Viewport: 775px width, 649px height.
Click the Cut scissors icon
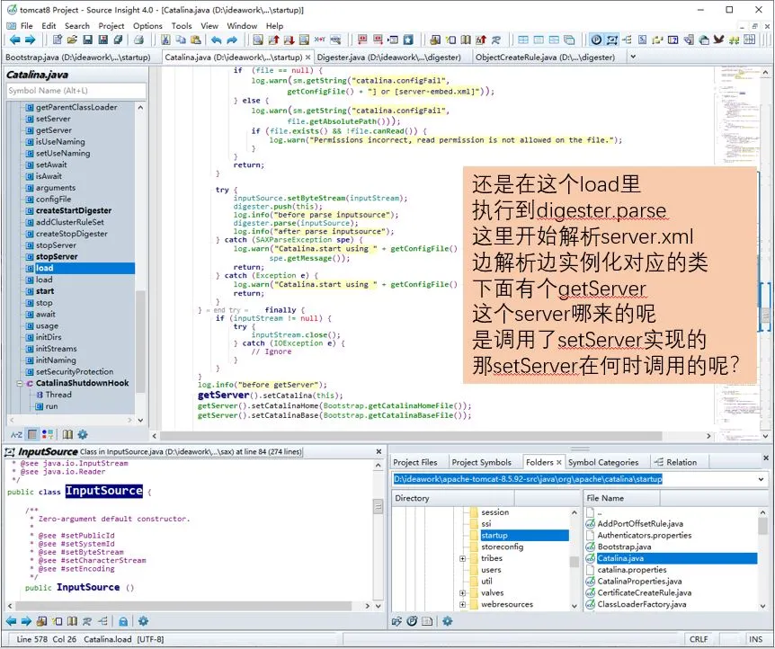click(165, 40)
